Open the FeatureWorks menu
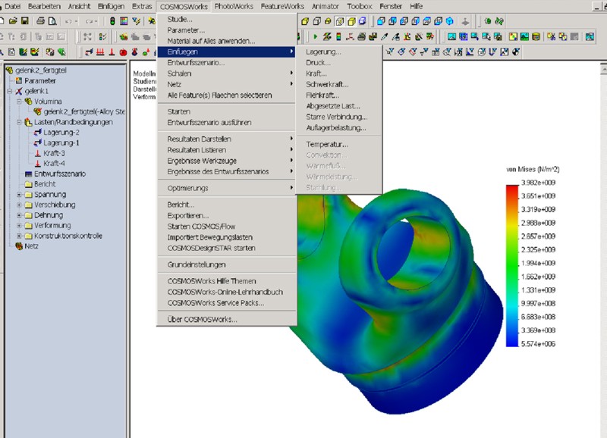607x438 pixels. [282, 6]
